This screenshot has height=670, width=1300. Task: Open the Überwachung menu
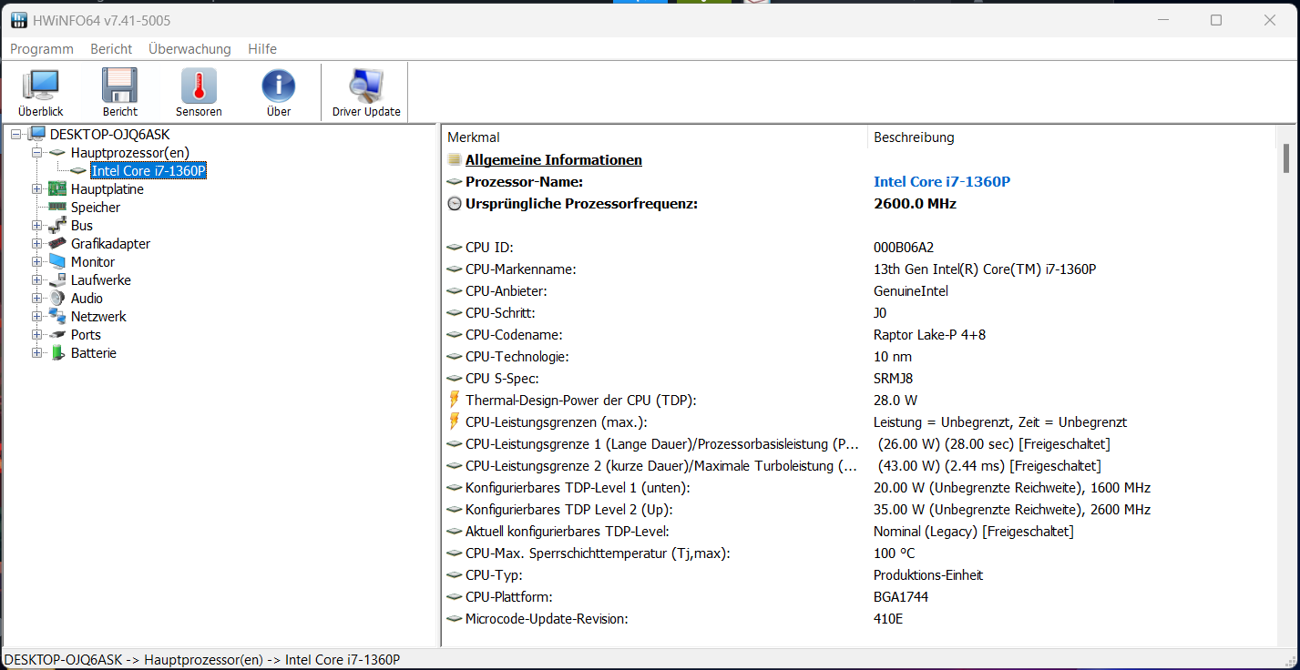[x=189, y=49]
